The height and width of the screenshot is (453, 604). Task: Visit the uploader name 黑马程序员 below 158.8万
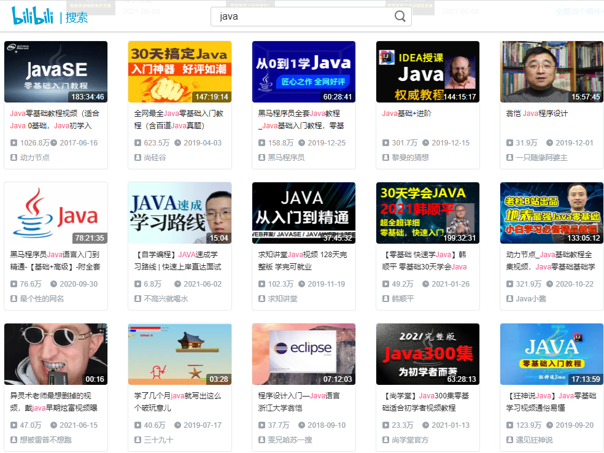(286, 158)
